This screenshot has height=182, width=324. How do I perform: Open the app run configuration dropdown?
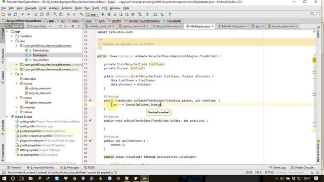pyautogui.click(x=93, y=15)
